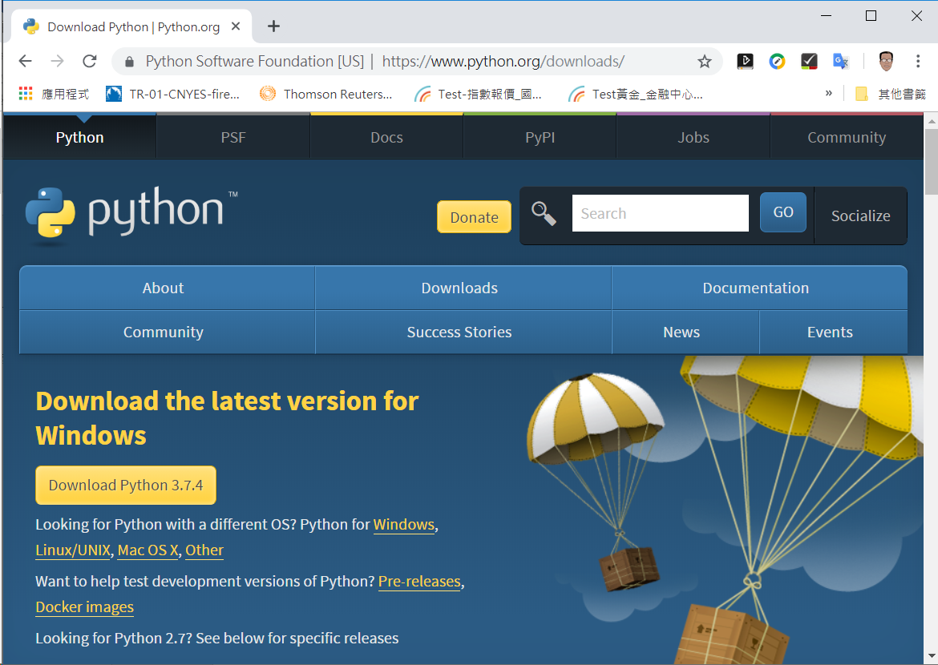Click the GO search button
Image resolution: width=938 pixels, height=665 pixels.
point(783,212)
